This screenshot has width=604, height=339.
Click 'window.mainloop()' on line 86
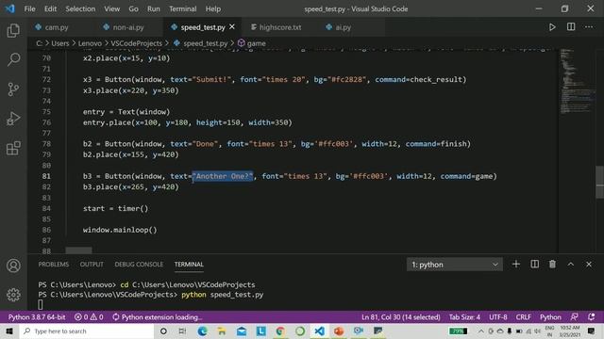tap(120, 230)
